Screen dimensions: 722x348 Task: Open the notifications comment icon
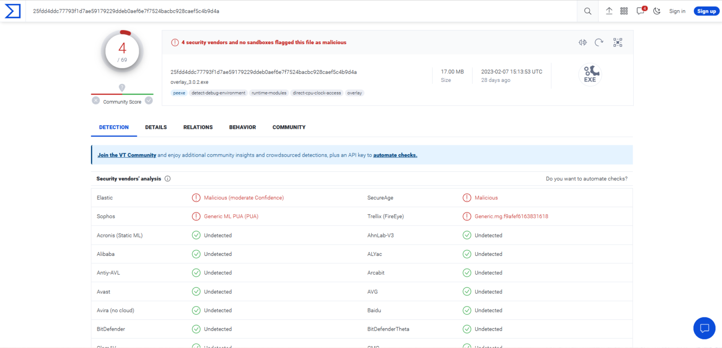click(640, 11)
